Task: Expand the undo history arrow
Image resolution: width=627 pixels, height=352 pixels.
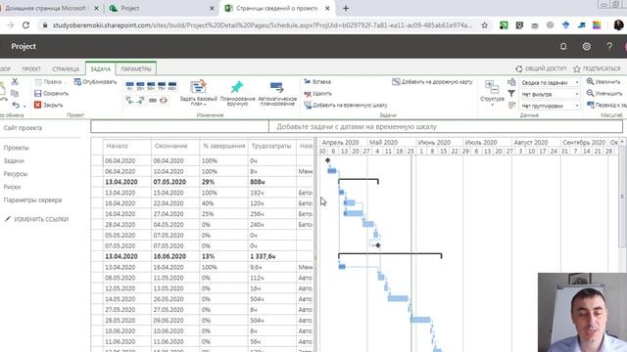Action: [24, 107]
